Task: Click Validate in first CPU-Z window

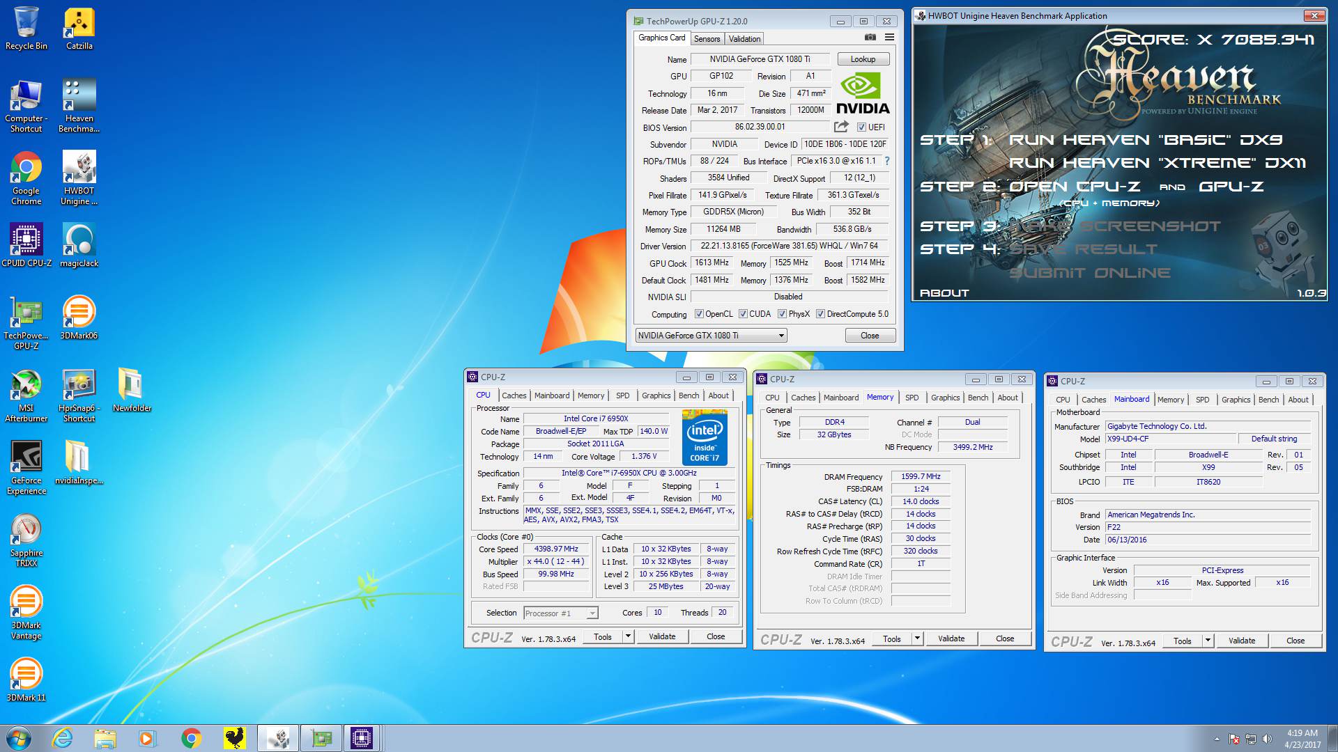Action: [x=662, y=636]
